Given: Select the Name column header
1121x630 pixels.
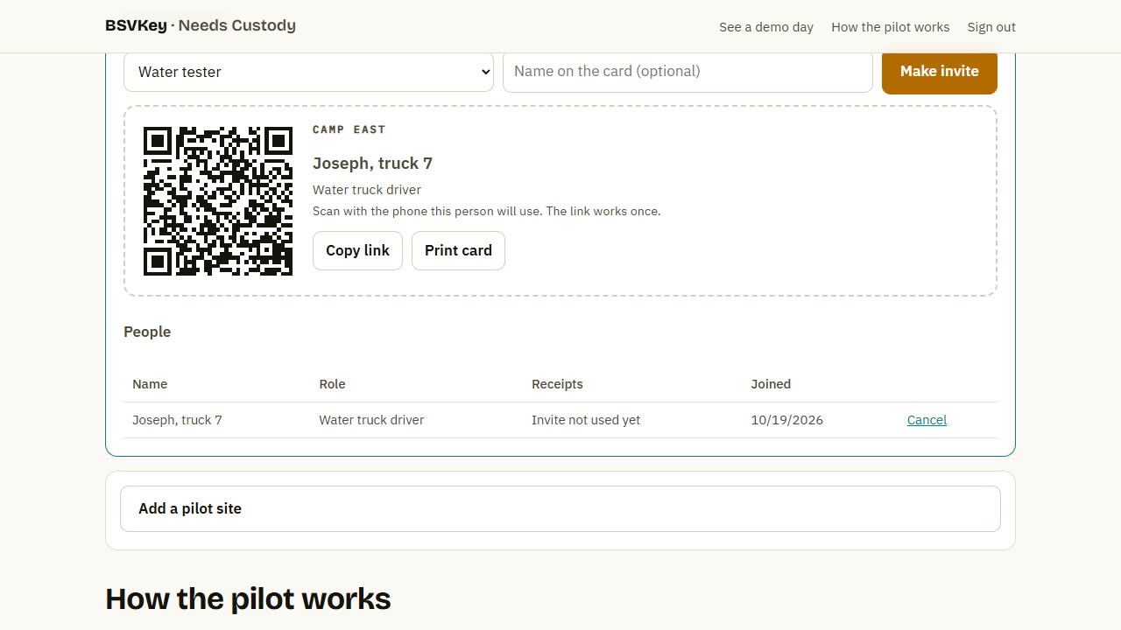Looking at the screenshot, I should tap(150, 384).
